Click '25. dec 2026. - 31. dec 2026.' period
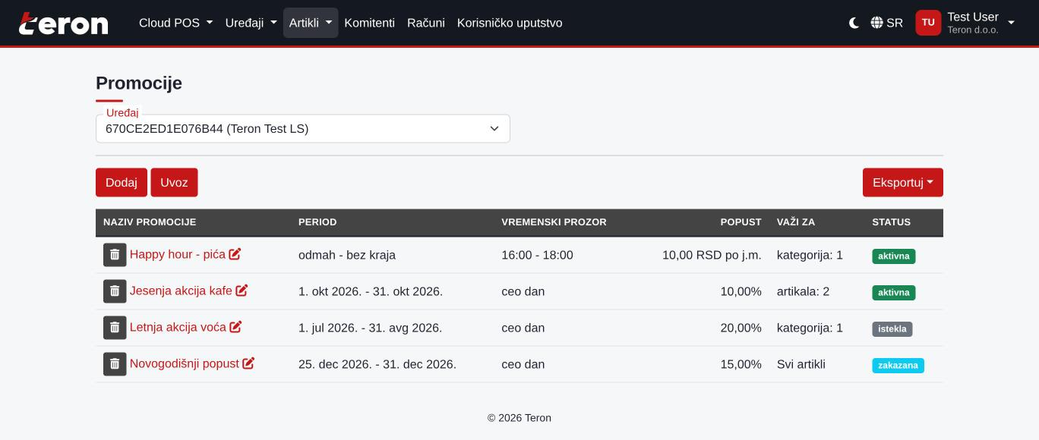The image size is (1039, 440). [x=377, y=364]
